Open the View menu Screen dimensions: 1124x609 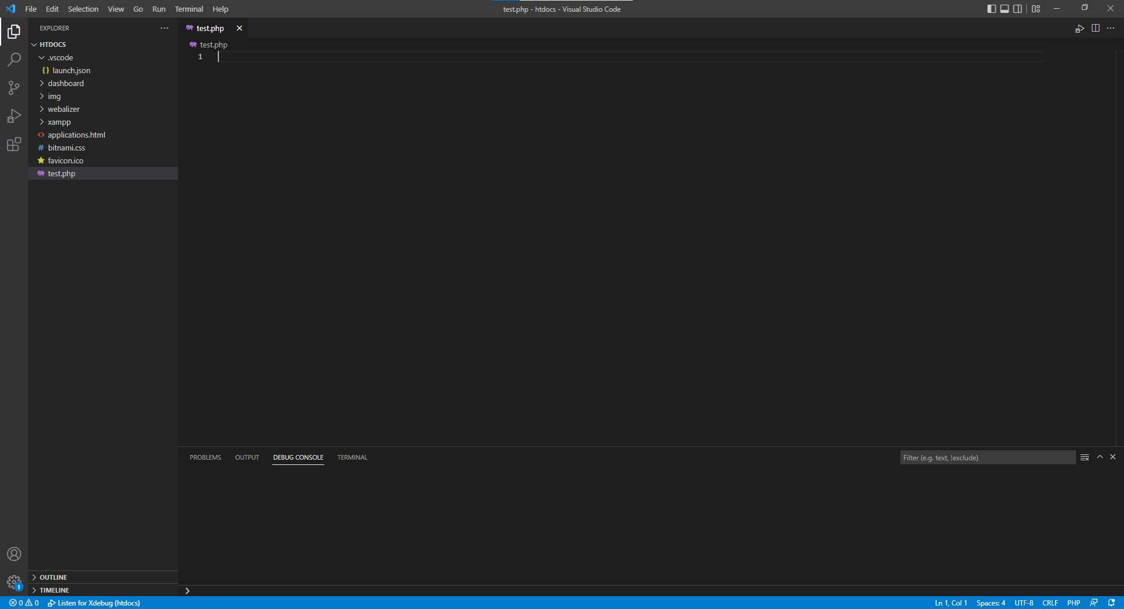point(116,9)
